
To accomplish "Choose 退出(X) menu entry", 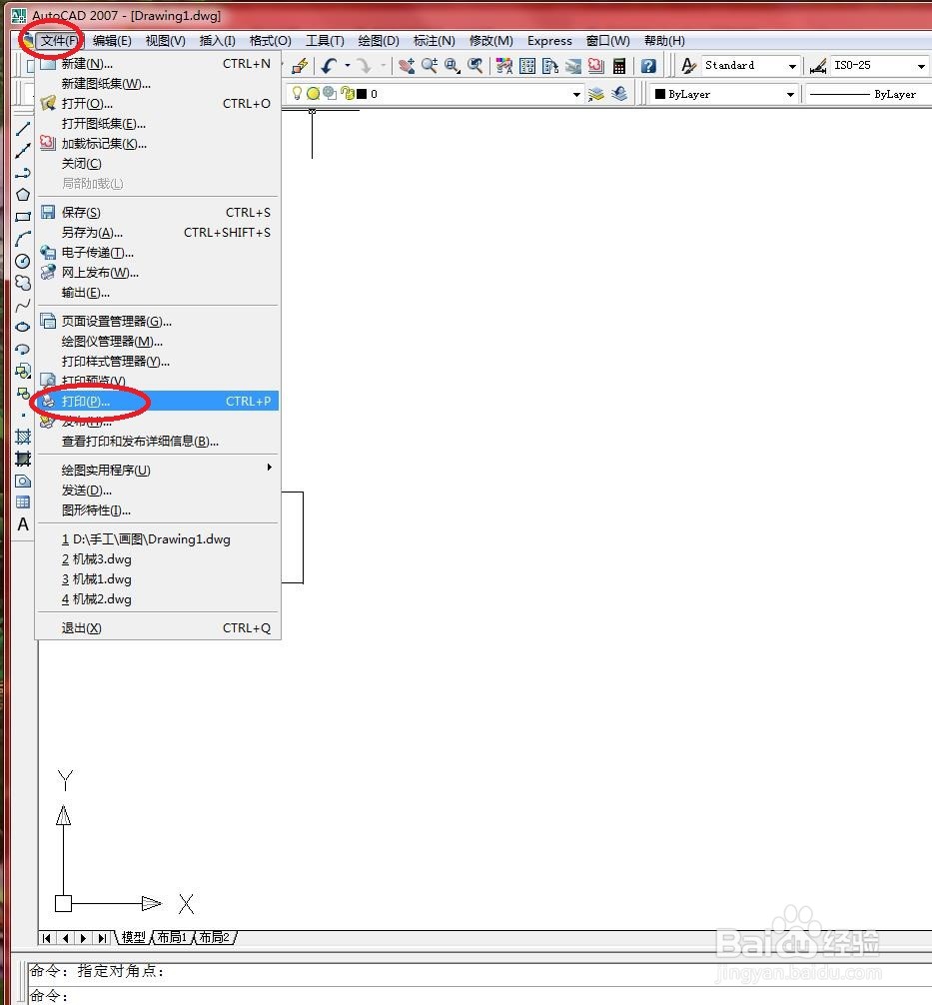I will pyautogui.click(x=158, y=628).
